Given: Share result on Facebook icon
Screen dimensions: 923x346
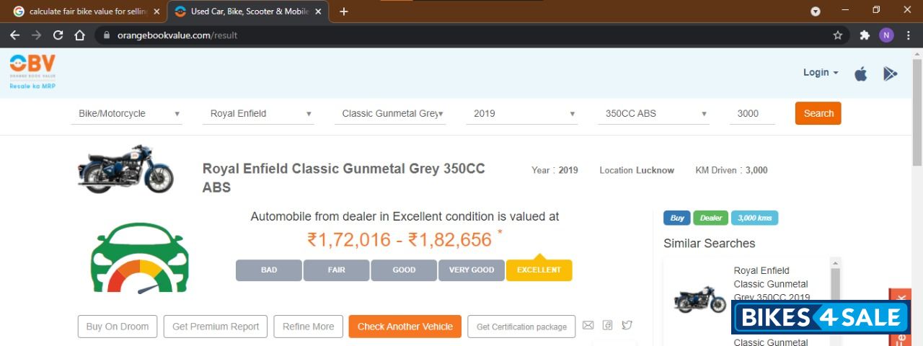Looking at the screenshot, I should click(x=608, y=326).
